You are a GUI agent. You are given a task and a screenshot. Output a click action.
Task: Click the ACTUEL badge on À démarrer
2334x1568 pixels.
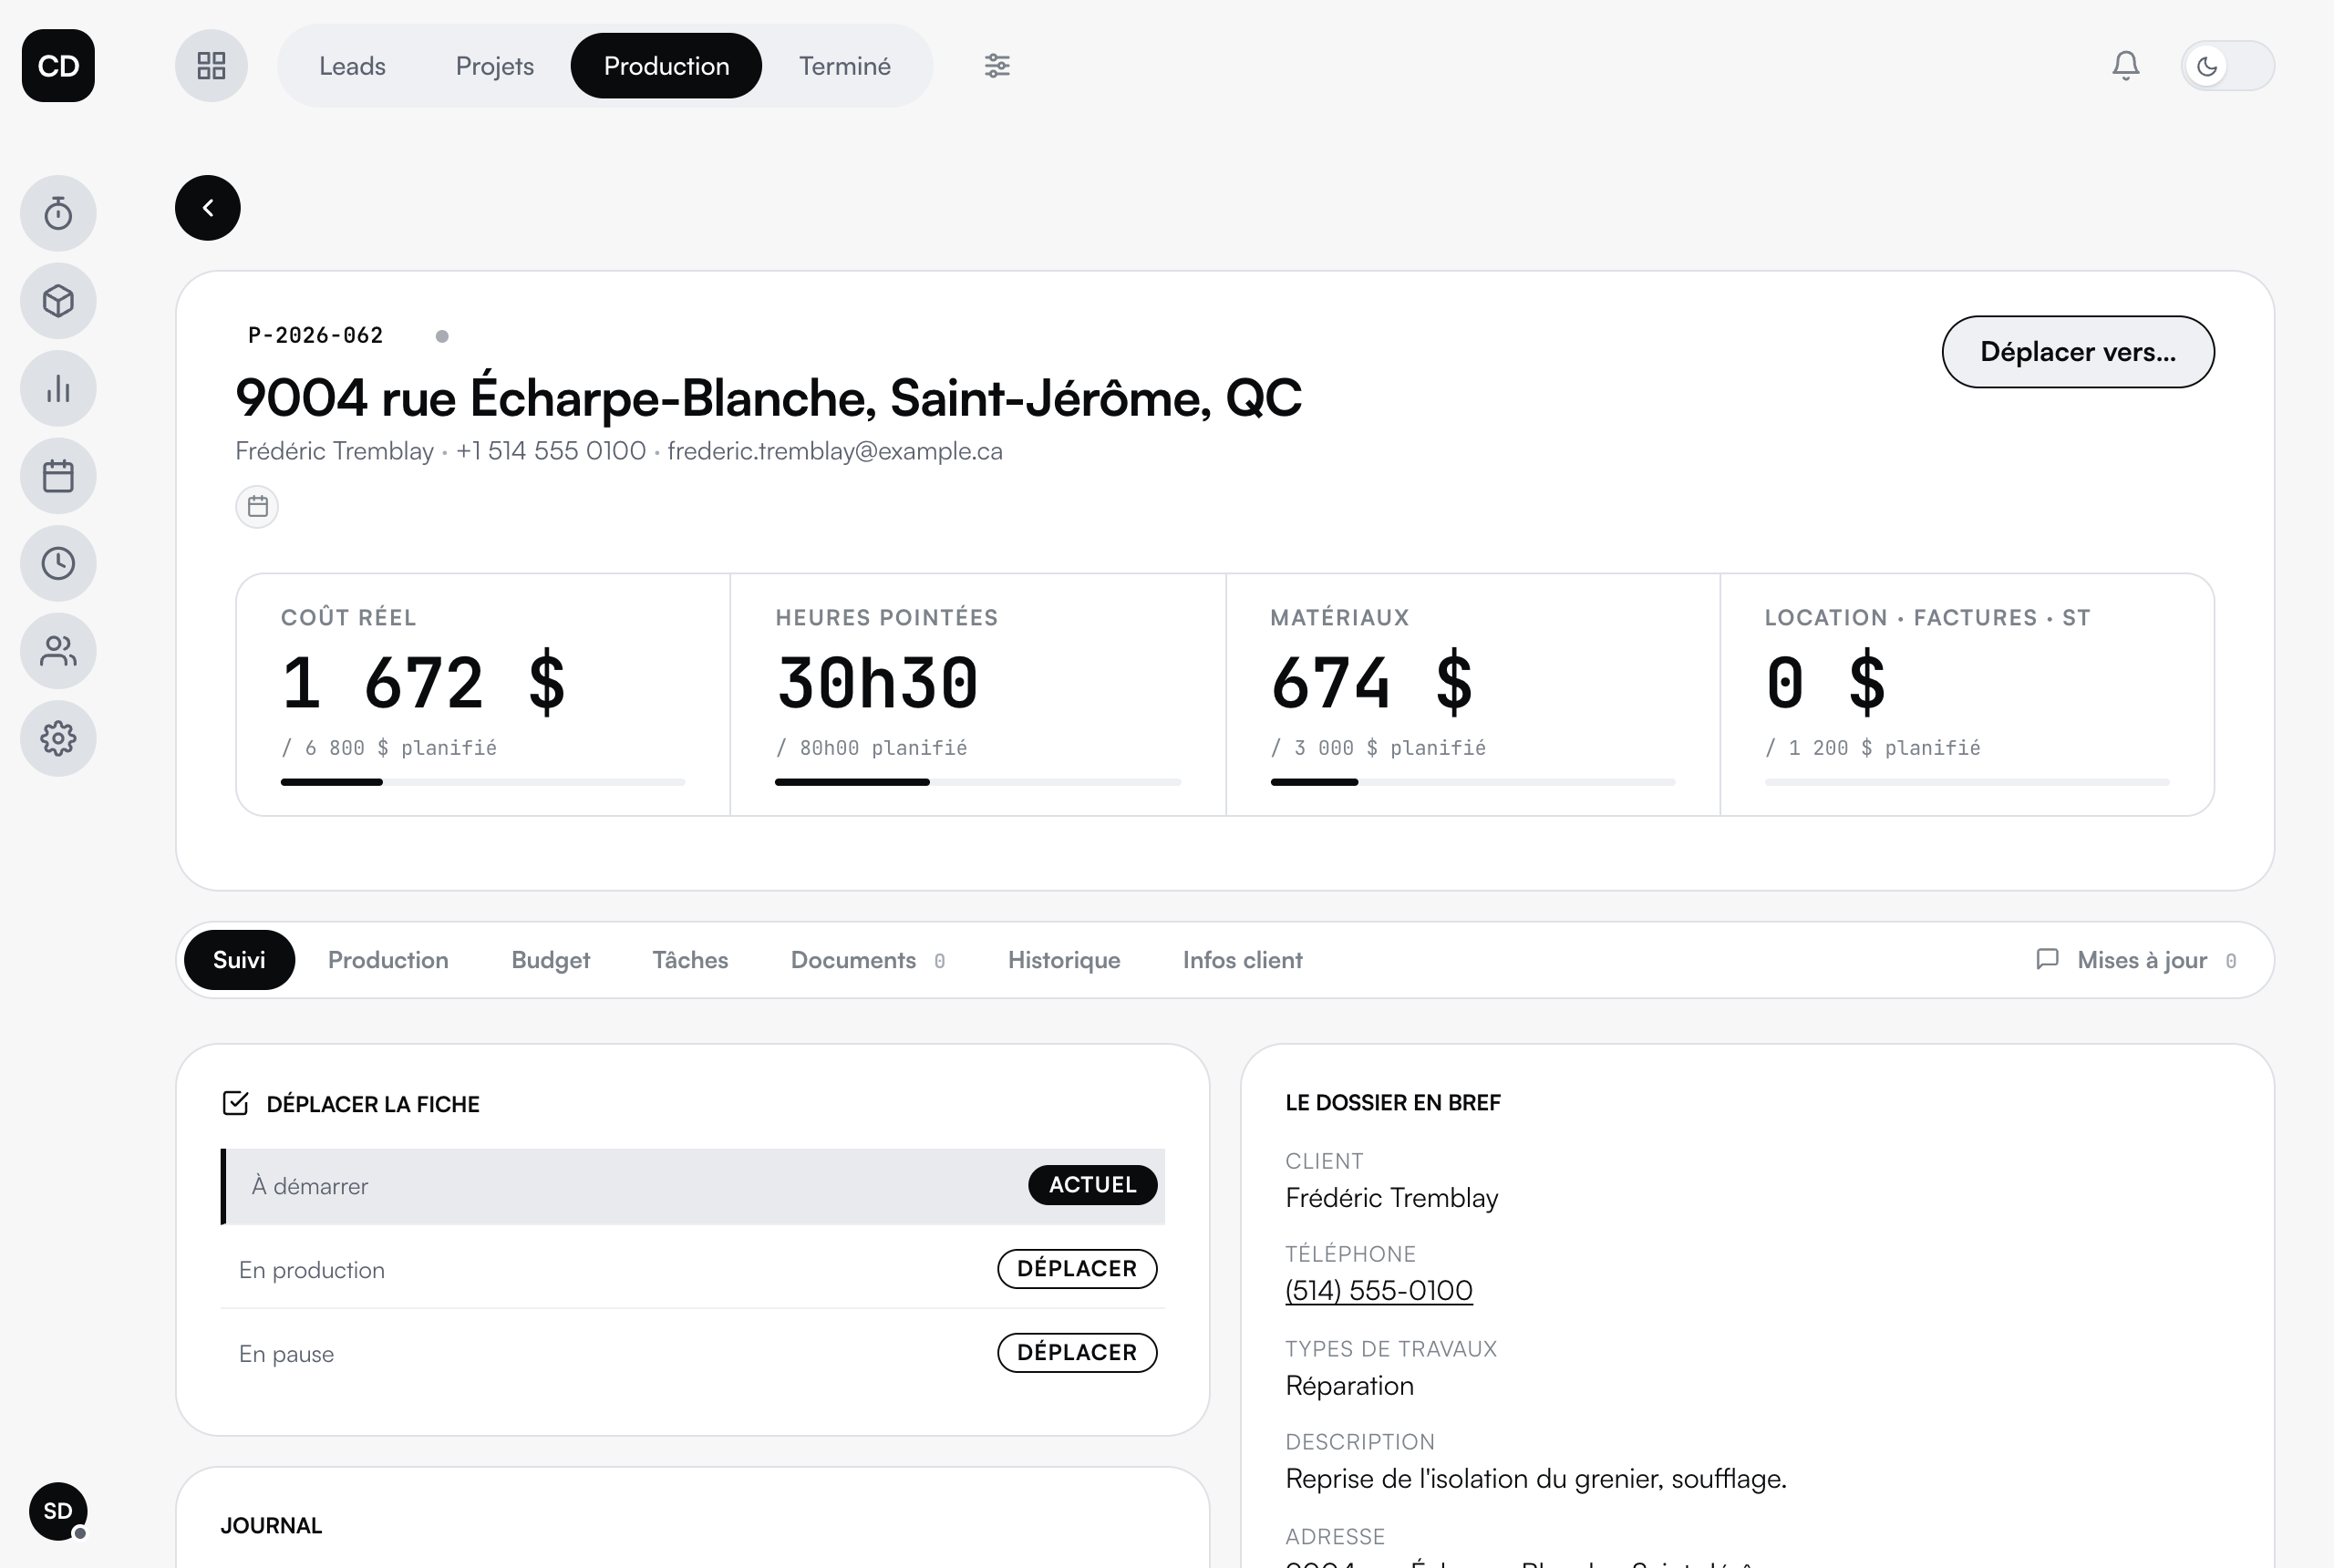[1092, 1184]
